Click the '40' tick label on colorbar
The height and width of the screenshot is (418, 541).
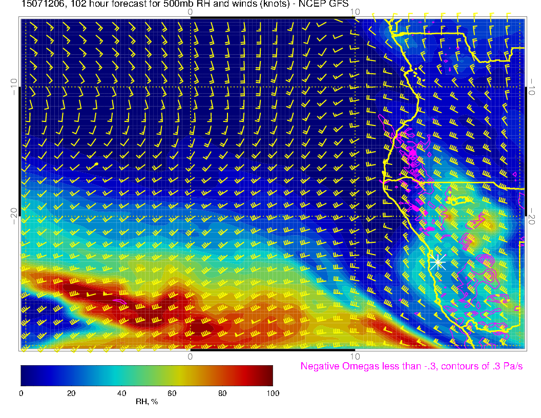[x=121, y=393]
